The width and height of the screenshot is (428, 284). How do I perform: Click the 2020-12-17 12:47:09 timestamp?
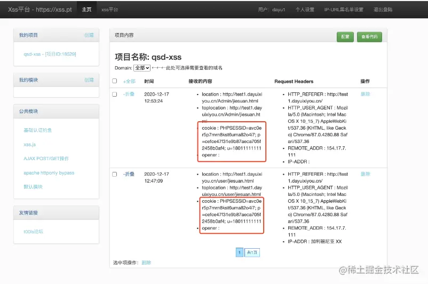(157, 177)
